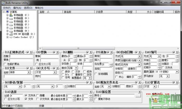Reset the (9)附加文件夹名 section with R button
This screenshot has height=109, width=182.
click(x=140, y=82)
